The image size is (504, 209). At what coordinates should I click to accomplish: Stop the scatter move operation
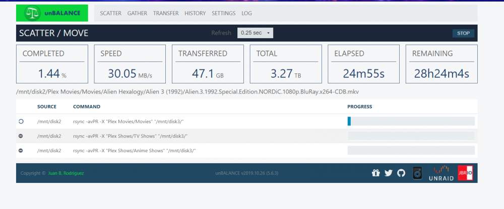tap(463, 33)
